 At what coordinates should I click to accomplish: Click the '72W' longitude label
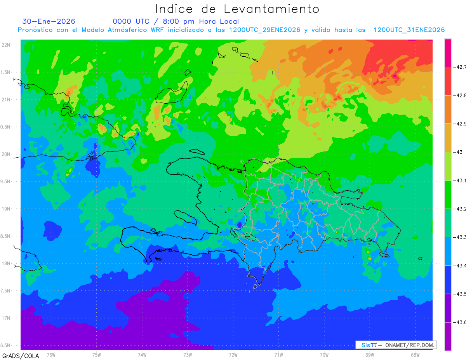[x=233, y=355]
